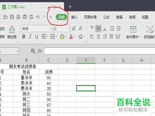This screenshot has width=155, height=116.
Task: Click into the formula bar input
Action: pyautogui.click(x=100, y=51)
